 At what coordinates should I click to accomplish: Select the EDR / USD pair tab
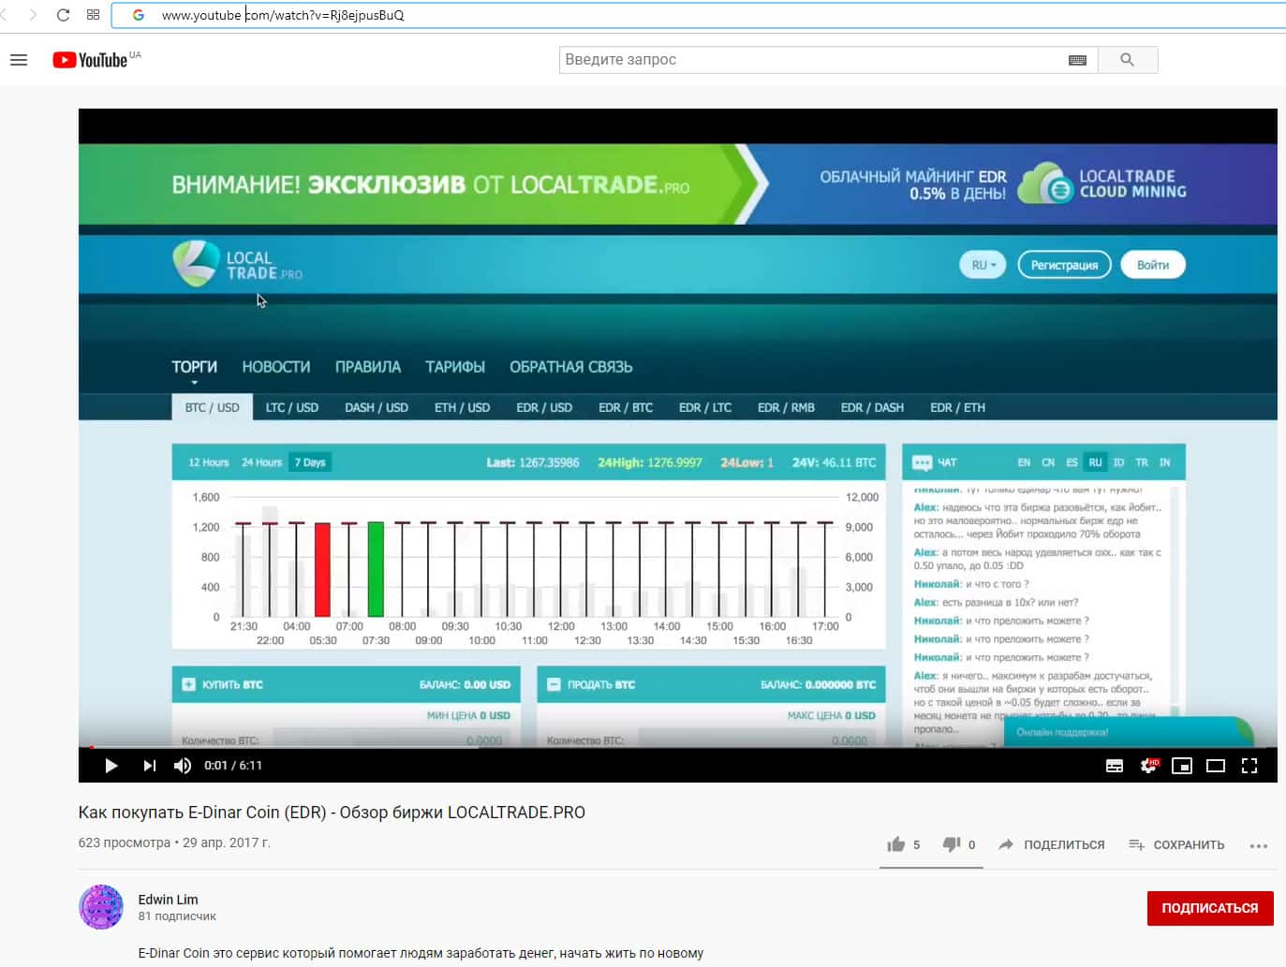point(544,407)
